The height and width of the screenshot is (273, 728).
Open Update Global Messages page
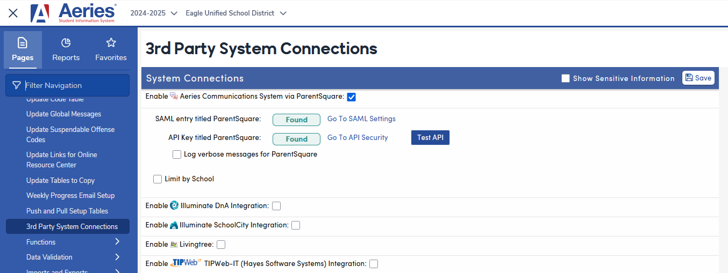coord(63,114)
